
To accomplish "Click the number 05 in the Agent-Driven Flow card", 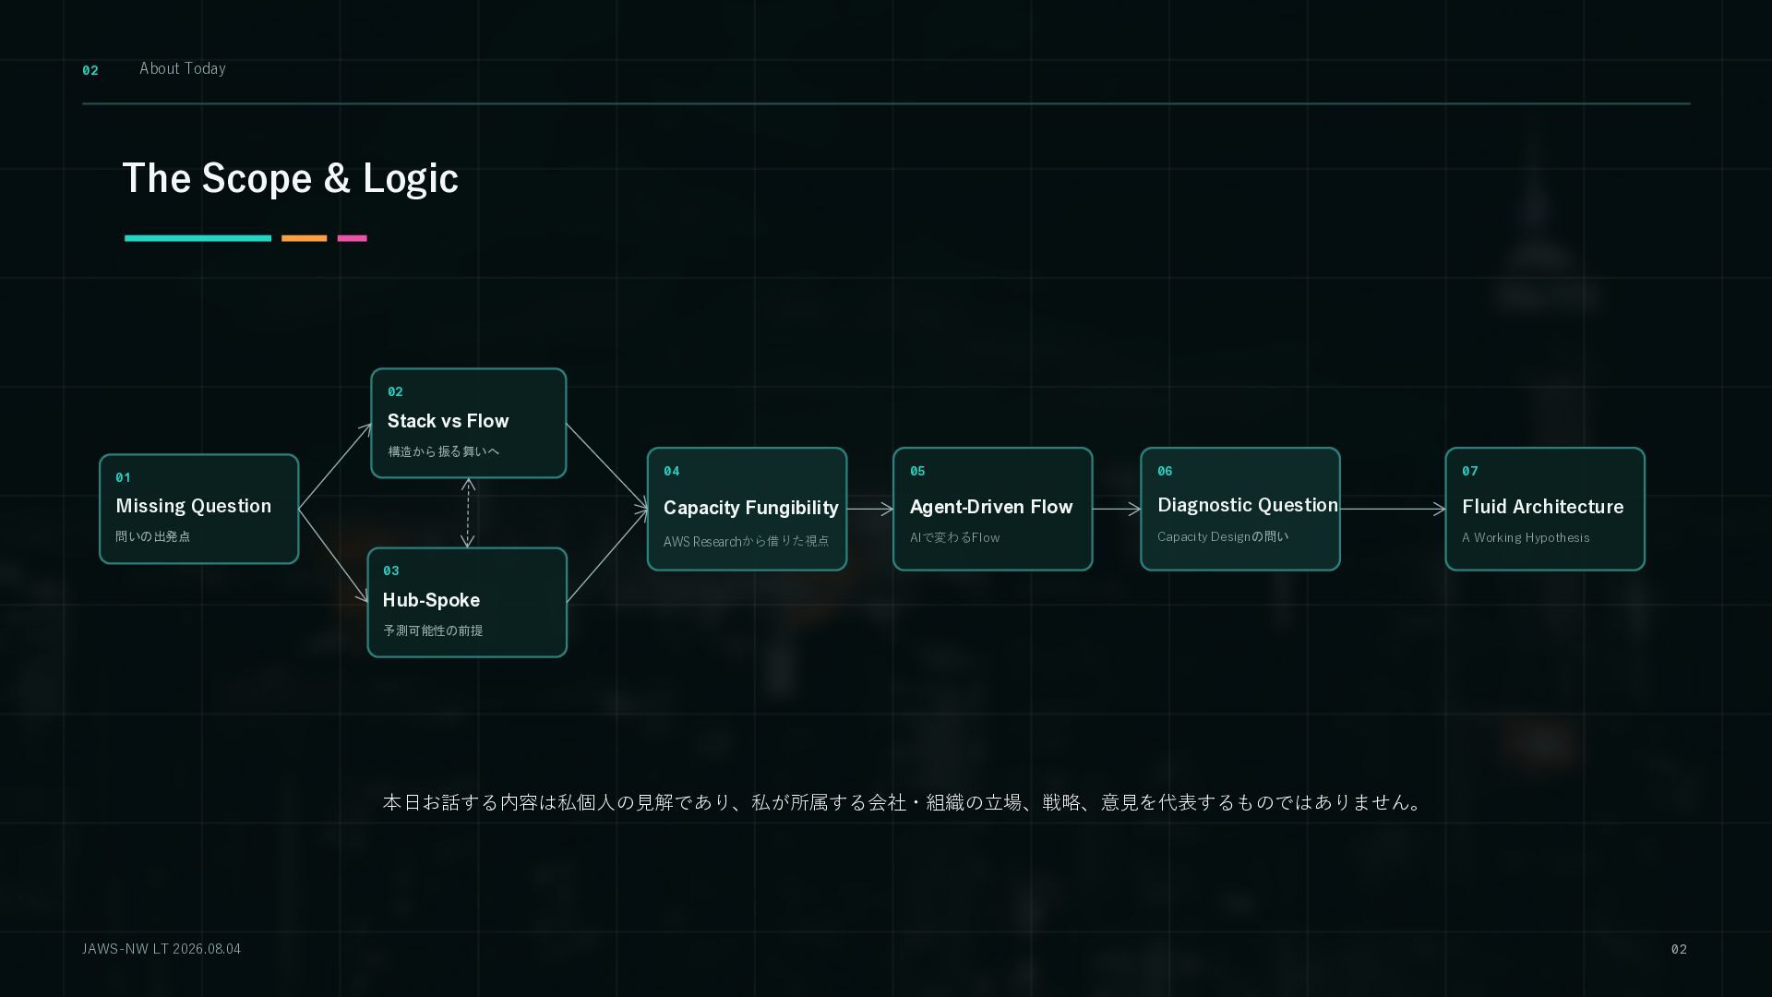I will click(917, 471).
